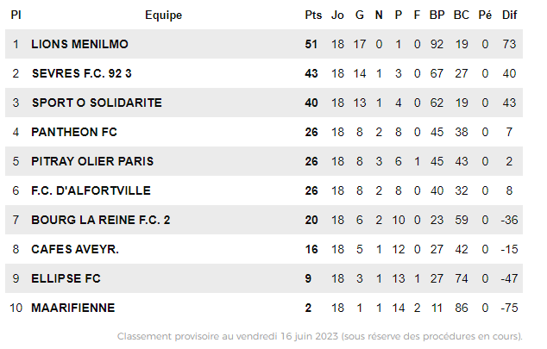Click the classement provisoire footnote text
Viewport: 547px width, 349px height.
(324, 335)
